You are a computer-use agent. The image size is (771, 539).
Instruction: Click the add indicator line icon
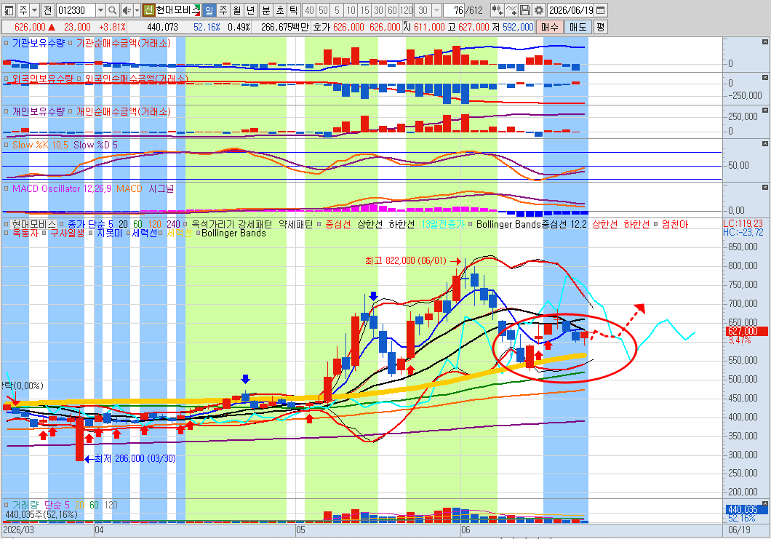511,10
